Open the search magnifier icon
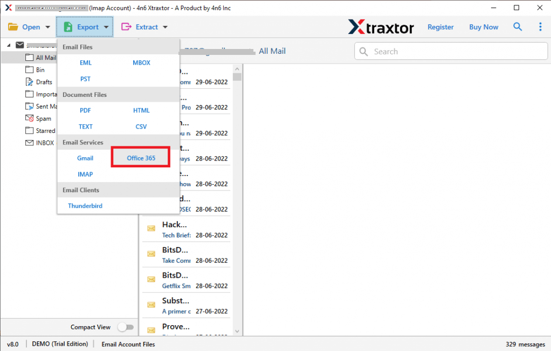Viewport: 551px width, 351px height. [x=518, y=26]
